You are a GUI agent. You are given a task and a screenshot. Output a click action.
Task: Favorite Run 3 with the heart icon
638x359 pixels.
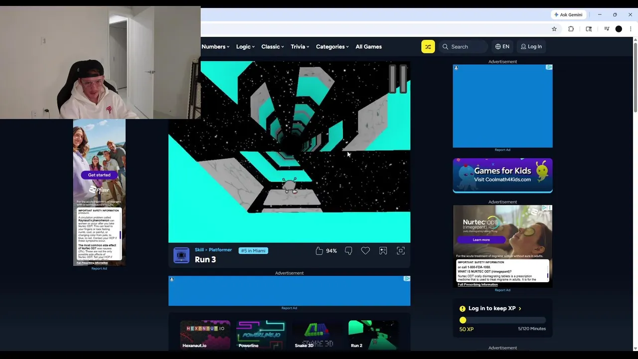[x=365, y=251]
